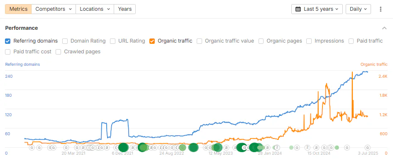Select the Metrics tab

click(18, 9)
